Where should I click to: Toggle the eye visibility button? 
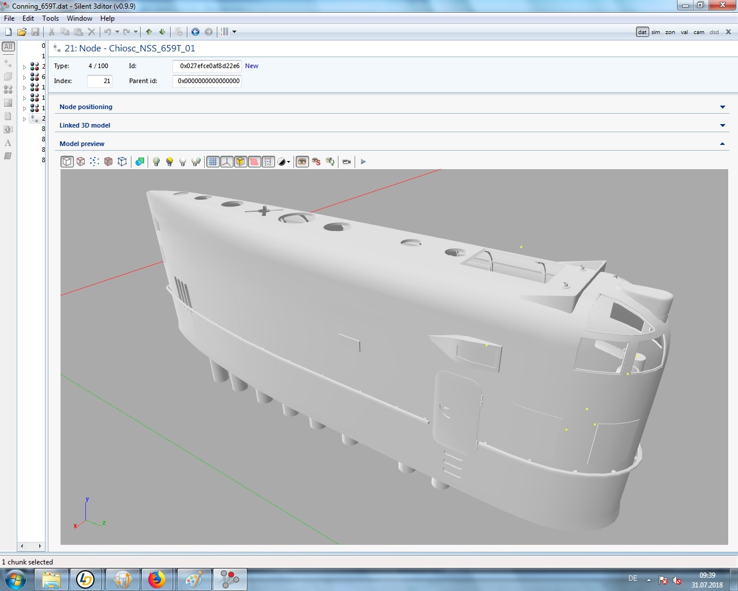[302, 162]
